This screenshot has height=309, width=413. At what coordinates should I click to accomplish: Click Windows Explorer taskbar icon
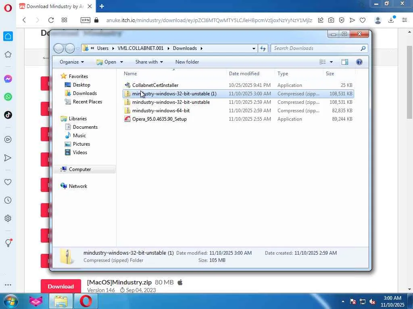(61, 301)
